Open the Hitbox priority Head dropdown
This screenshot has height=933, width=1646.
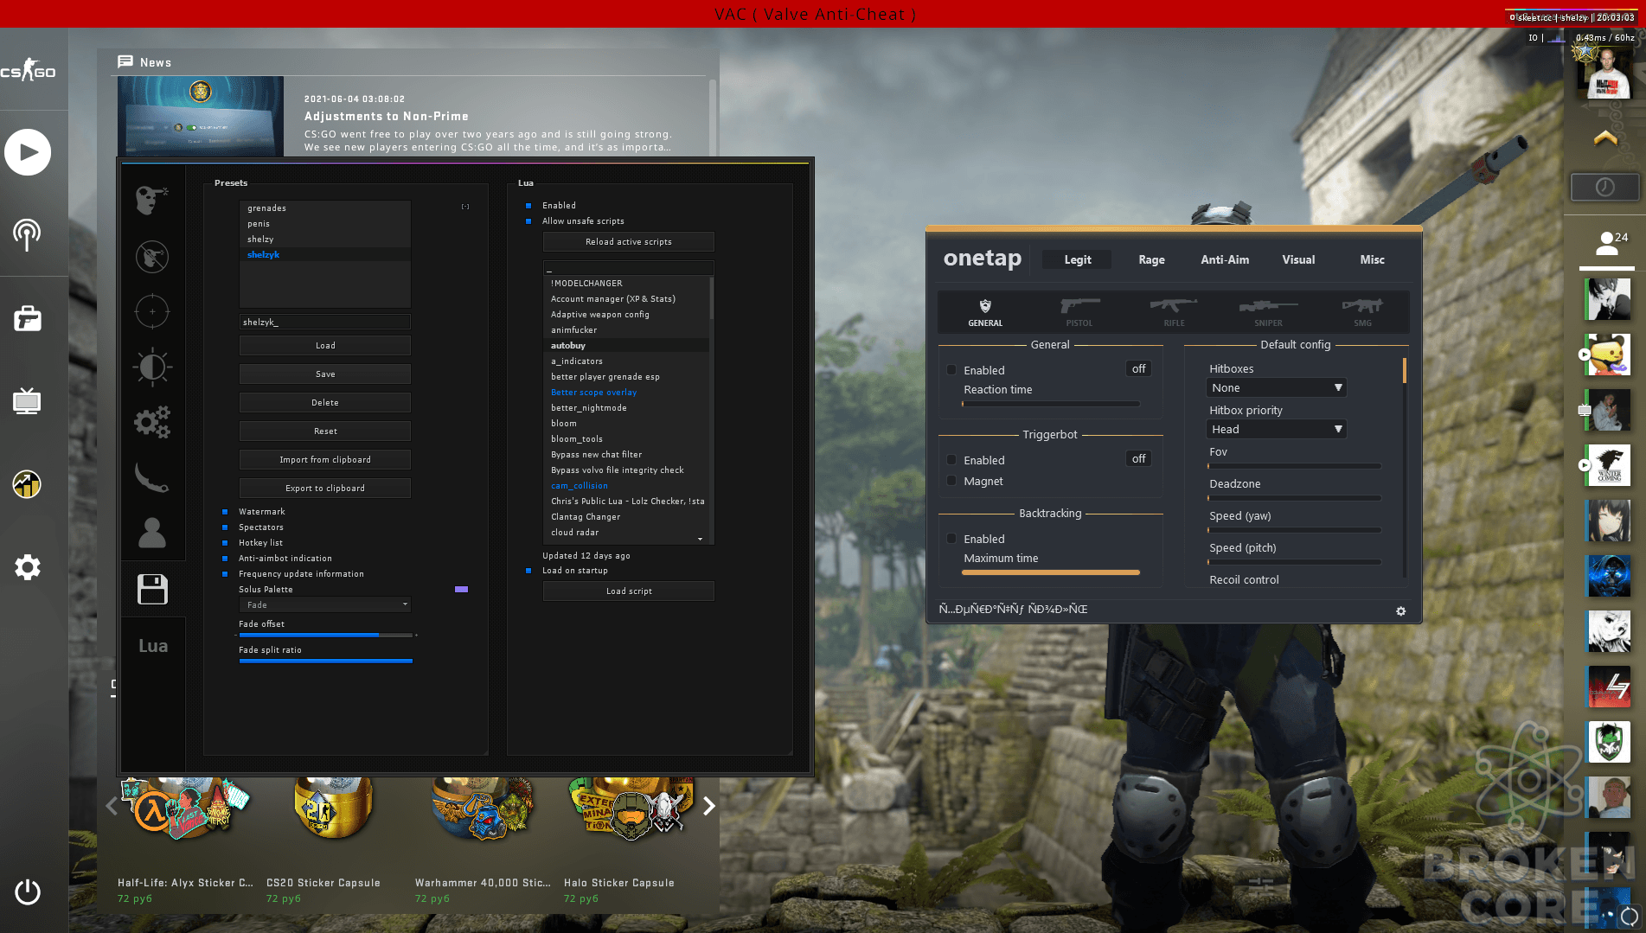(x=1276, y=429)
